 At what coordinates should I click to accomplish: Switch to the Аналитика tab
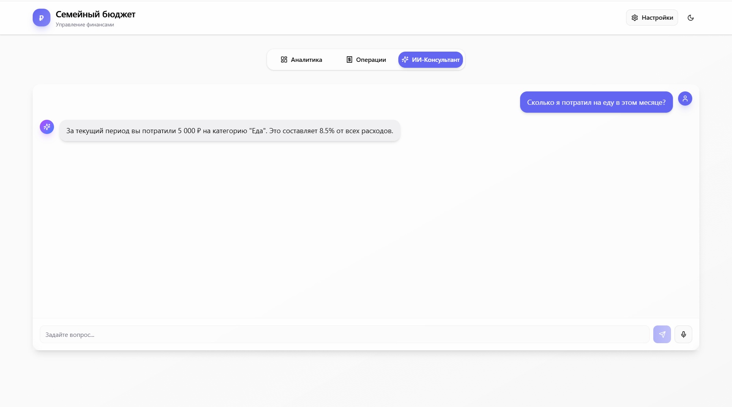301,60
